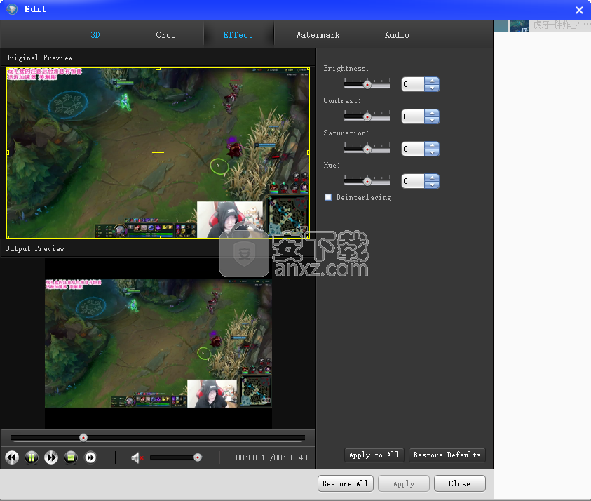Stop the video playback
The height and width of the screenshot is (501, 591).
point(71,457)
